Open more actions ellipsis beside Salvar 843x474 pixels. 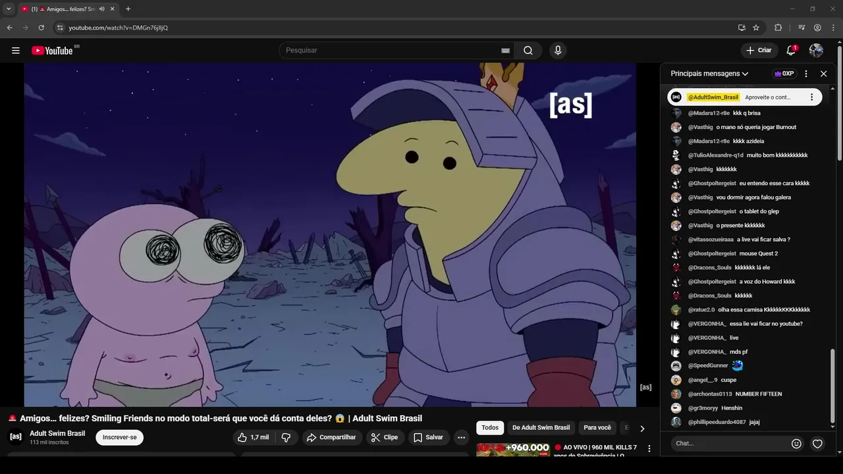click(462, 438)
